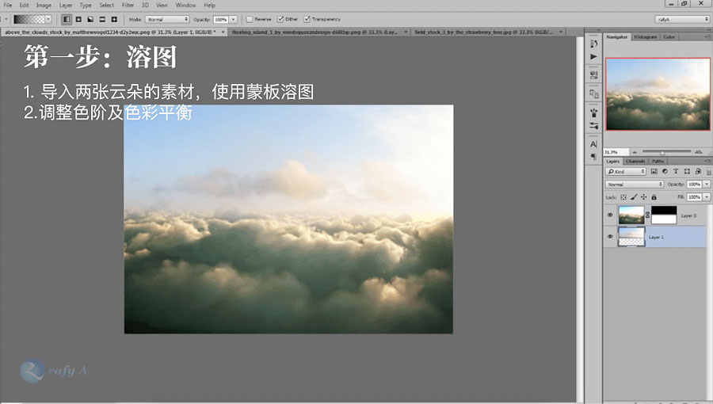Click the lock position icon in Layers
The image size is (713, 404).
click(x=642, y=196)
